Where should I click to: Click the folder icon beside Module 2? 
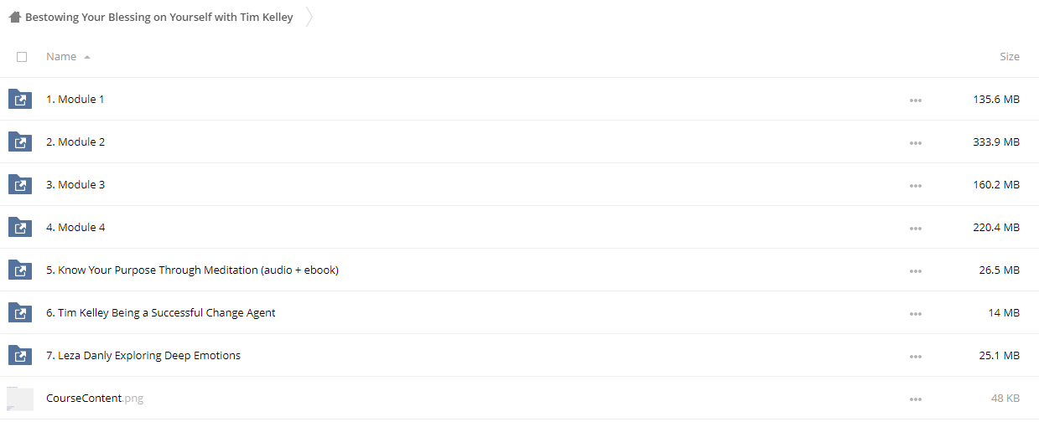pos(20,142)
